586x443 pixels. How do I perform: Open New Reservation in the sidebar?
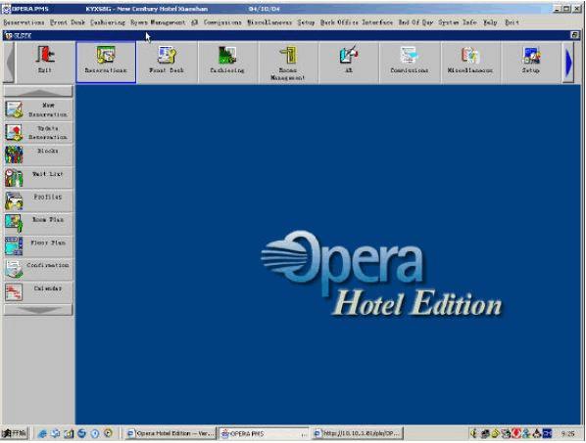pyautogui.click(x=38, y=110)
